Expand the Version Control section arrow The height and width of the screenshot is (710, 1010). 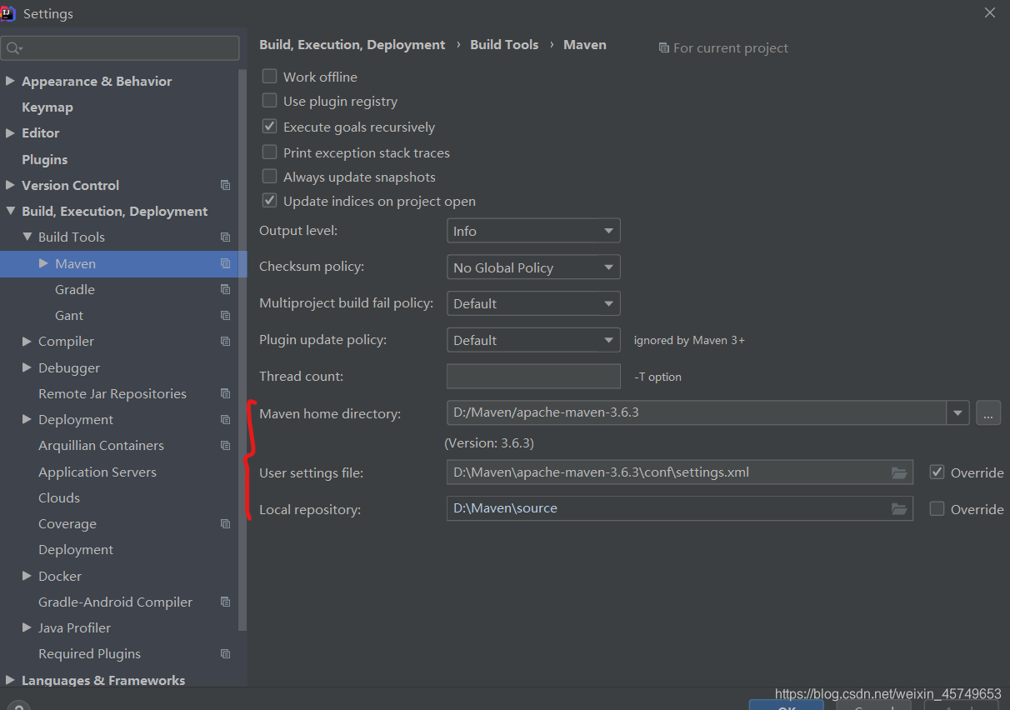coord(10,185)
